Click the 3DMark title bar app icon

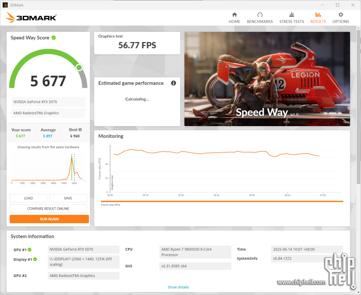[x=5, y=5]
